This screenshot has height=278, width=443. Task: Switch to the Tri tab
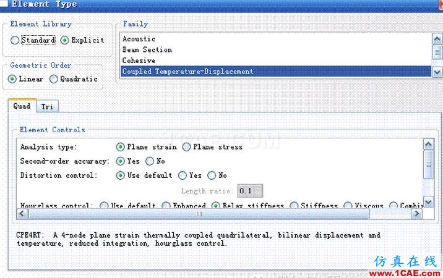tap(47, 107)
